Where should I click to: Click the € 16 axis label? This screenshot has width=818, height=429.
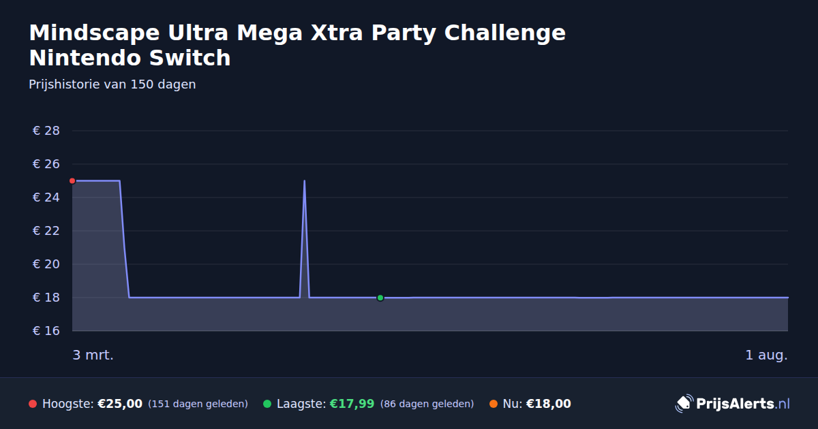click(46, 331)
